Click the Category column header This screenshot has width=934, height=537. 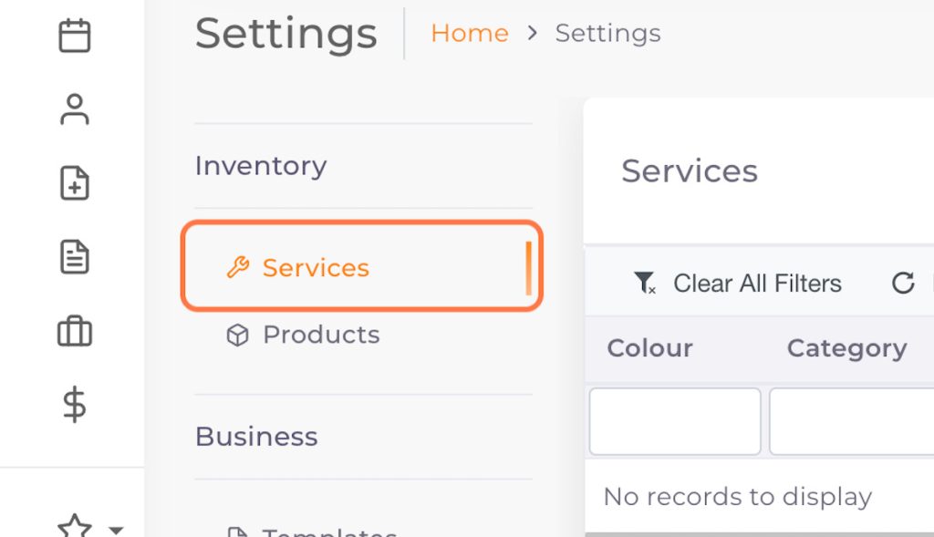846,348
